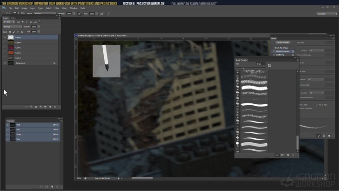
Task: Toggle Red channel visibility eye
Action: point(7,129)
